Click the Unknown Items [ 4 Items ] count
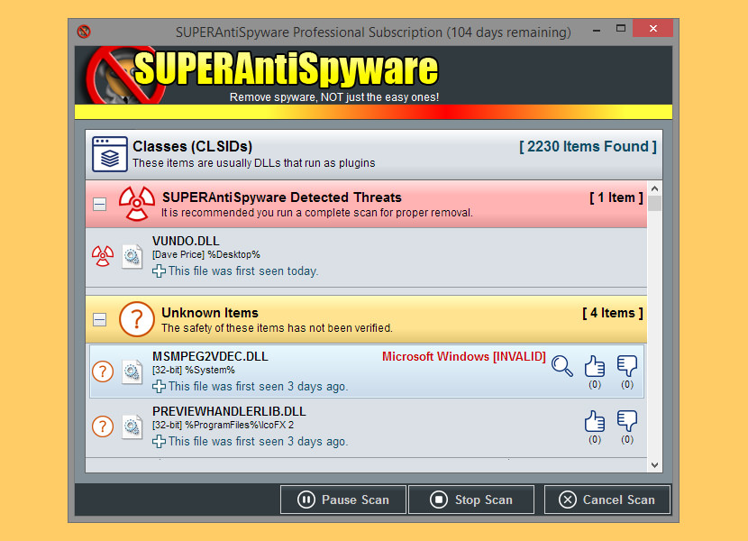748x541 pixels. (x=613, y=313)
